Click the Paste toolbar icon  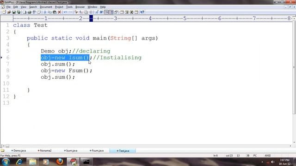pos(55,12)
